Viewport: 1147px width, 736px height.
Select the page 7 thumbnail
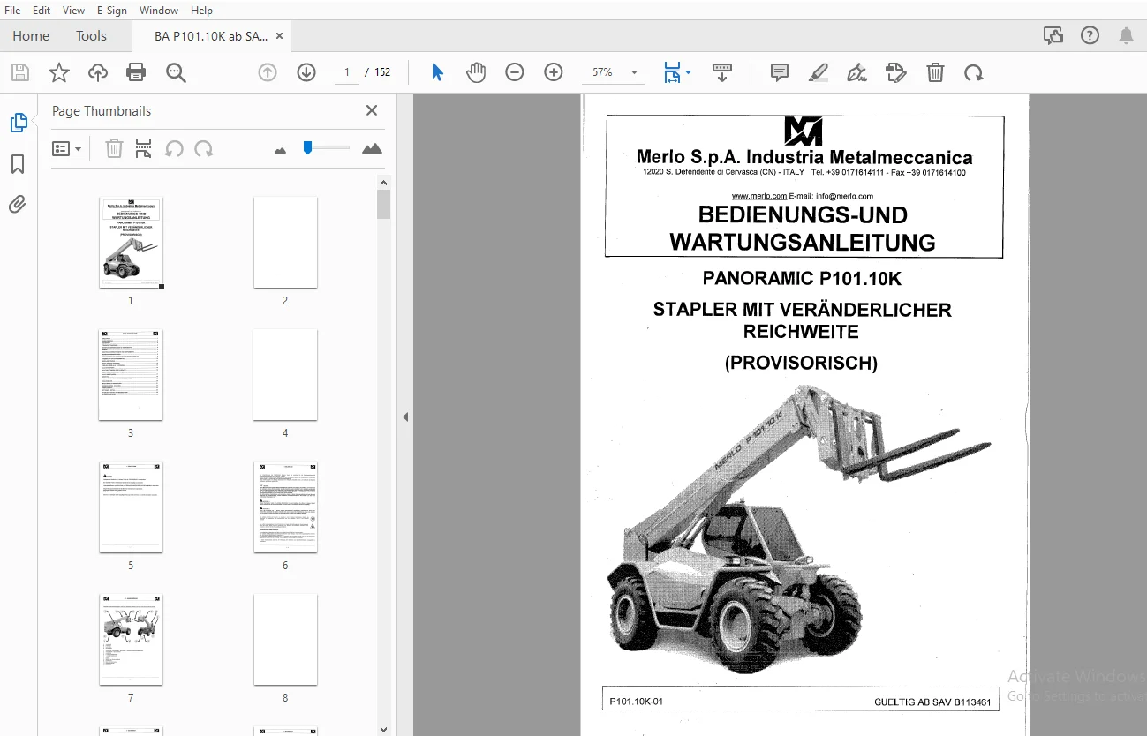[x=131, y=640]
